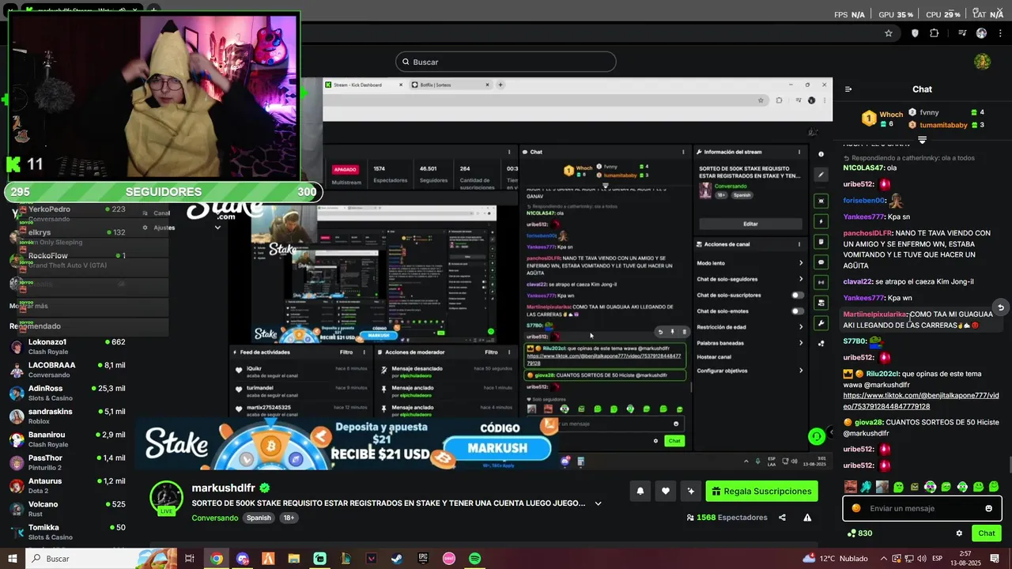Switch to Stream - Kick Dashboard tab
1012x569 pixels.
click(x=363, y=85)
